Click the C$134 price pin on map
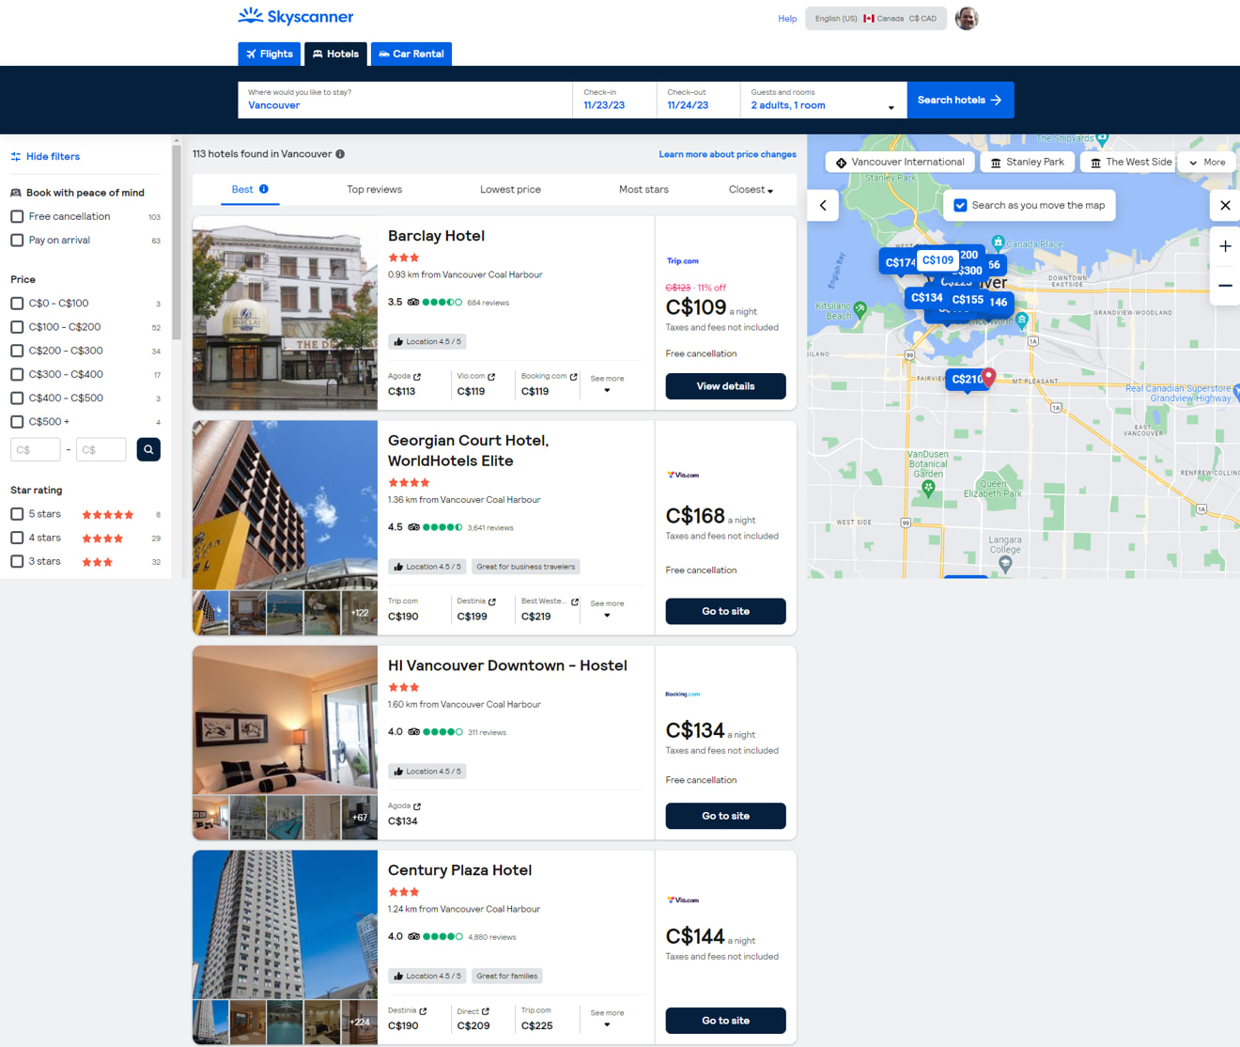Image resolution: width=1240 pixels, height=1047 pixels. [x=926, y=297]
